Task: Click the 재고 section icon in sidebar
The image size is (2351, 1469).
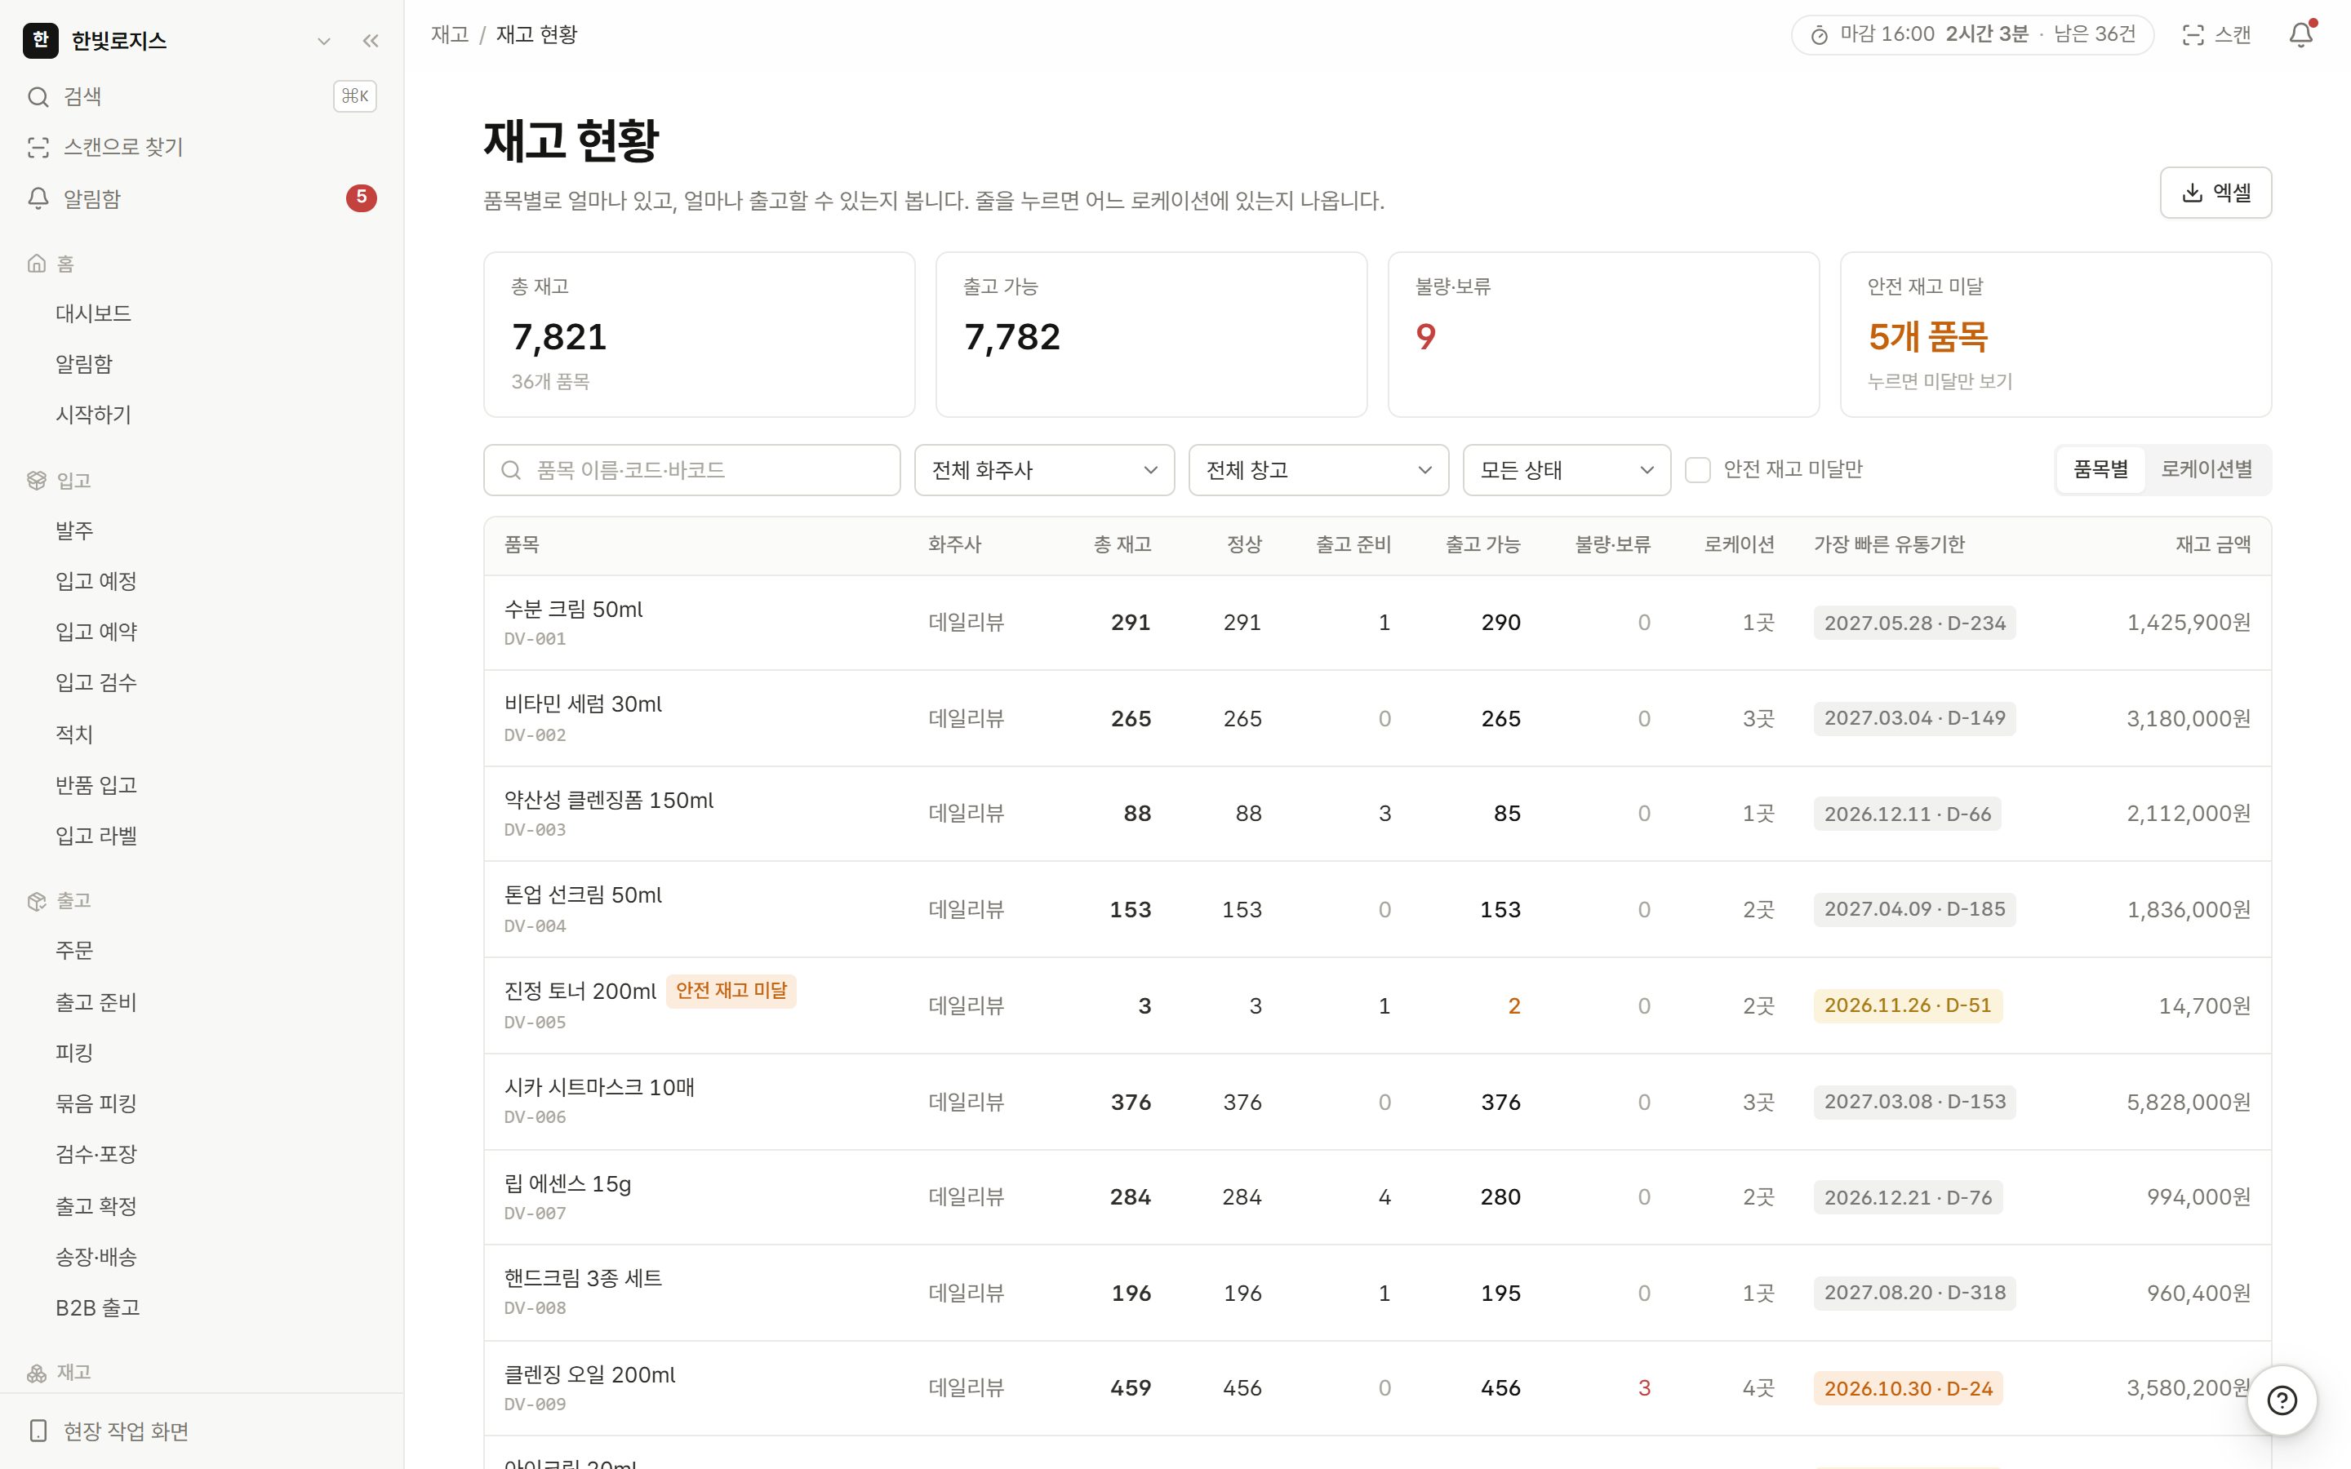Action: [37, 1372]
